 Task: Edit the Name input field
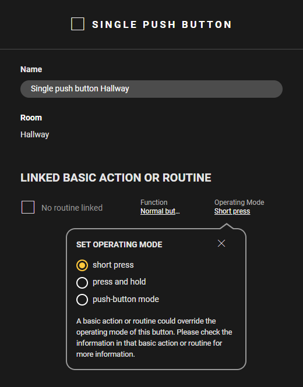(x=151, y=89)
